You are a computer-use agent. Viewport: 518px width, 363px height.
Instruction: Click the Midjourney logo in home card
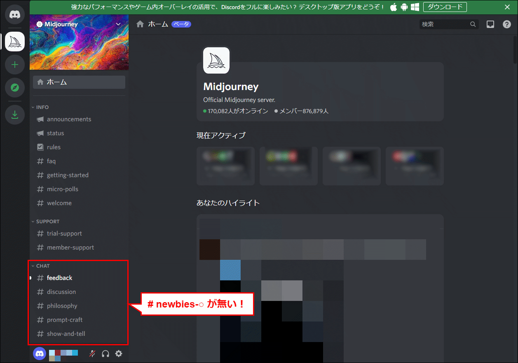tap(216, 60)
